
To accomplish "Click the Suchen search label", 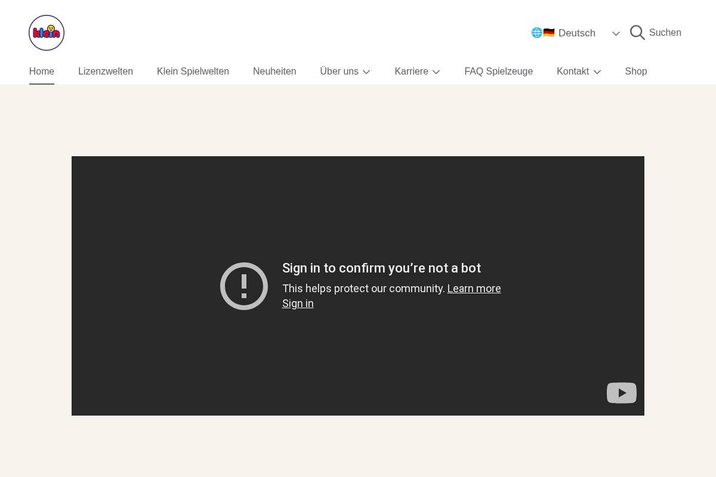I will pos(665,33).
